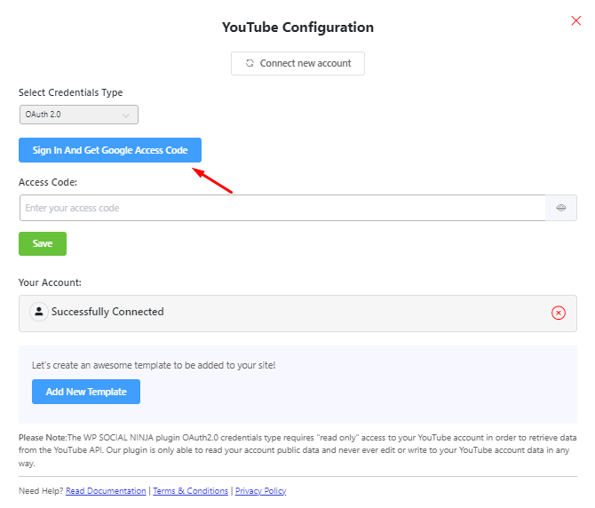Click the Select Credentials Type label
Viewport: 595px width, 508px height.
[71, 92]
